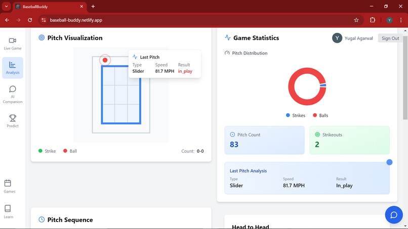408x229 pixels.
Task: Click the 'in_play' result in Last Pitch popup
Action: click(185, 71)
